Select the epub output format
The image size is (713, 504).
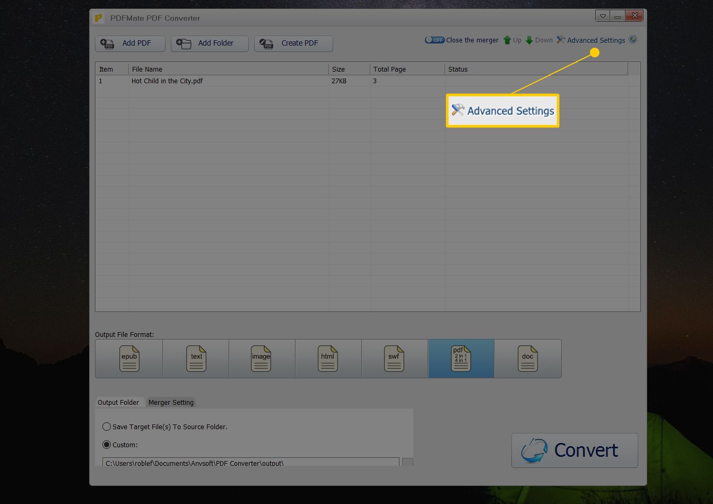click(129, 359)
